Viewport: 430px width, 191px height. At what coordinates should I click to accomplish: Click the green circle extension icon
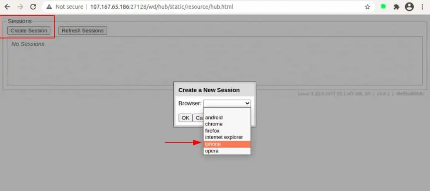pos(383,6)
